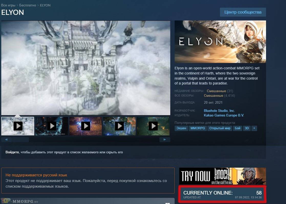Click the Не поддерживается русский язык notice heading
Image resolution: width=286 pixels, height=204 pixels.
pyautogui.click(x=36, y=175)
